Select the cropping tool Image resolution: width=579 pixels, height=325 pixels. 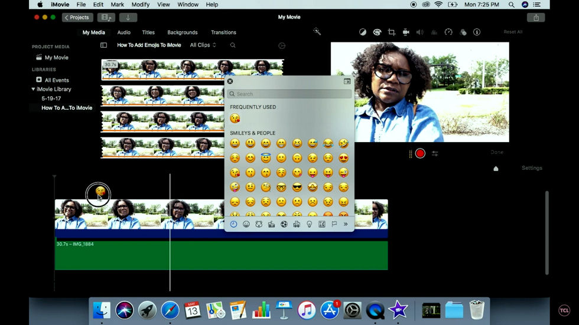coord(391,32)
